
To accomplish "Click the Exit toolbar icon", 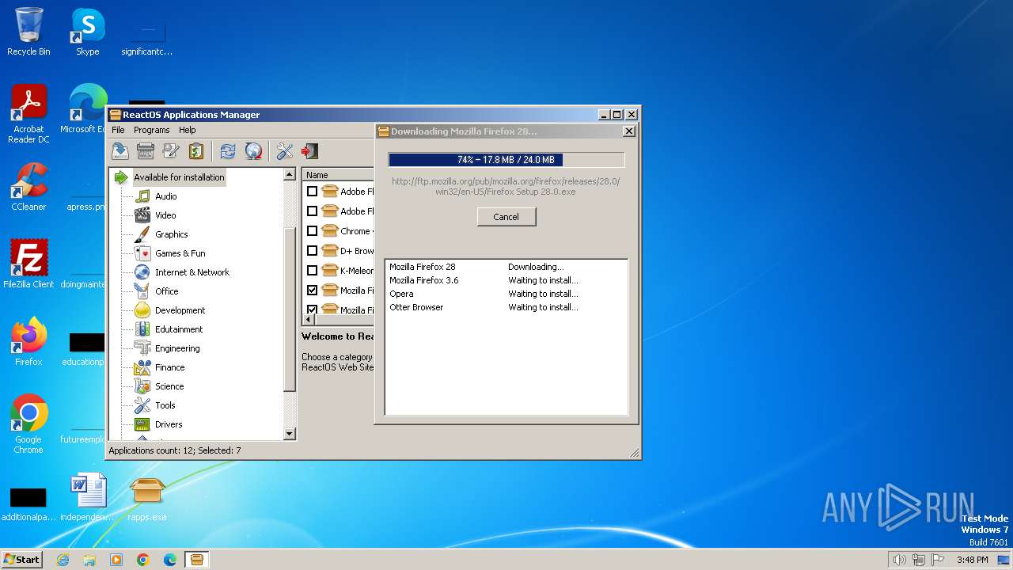I will coord(310,151).
